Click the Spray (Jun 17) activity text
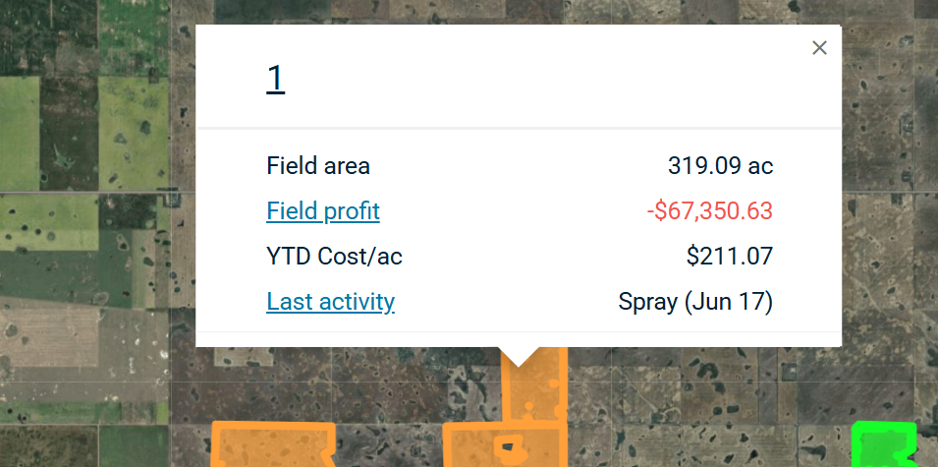938x467 pixels. (x=695, y=302)
